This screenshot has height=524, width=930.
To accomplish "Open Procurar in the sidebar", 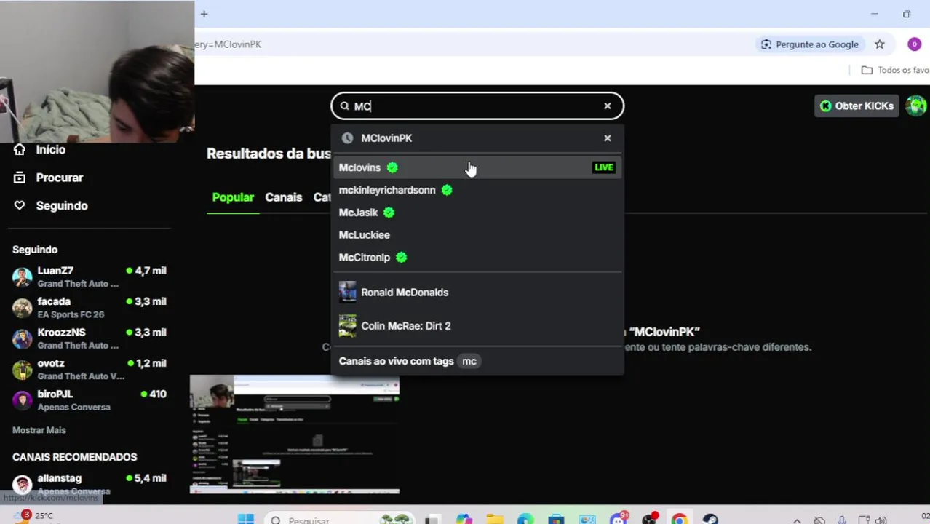I will point(60,178).
